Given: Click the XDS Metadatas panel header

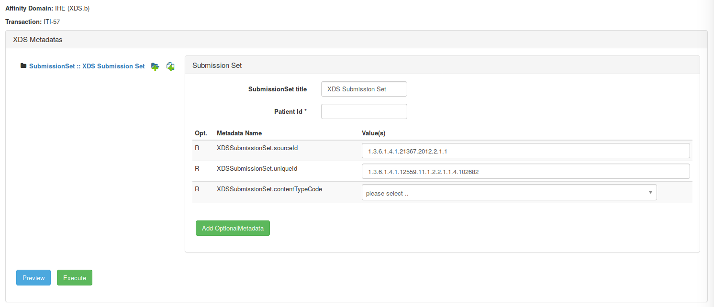Looking at the screenshot, I should 37,40.
